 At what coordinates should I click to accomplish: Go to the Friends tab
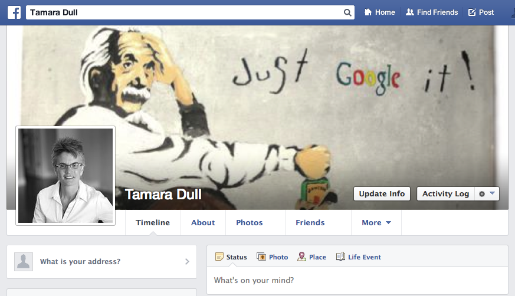point(310,223)
